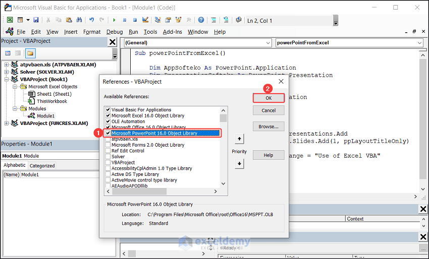Collapse VBAProject (Book1) node
Image resolution: width=429 pixels, height=259 pixels.
[6, 80]
